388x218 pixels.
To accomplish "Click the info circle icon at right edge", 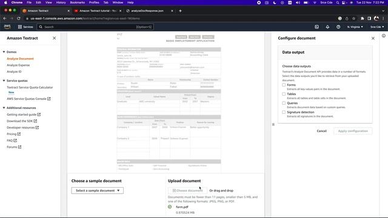I will [x=384, y=36].
